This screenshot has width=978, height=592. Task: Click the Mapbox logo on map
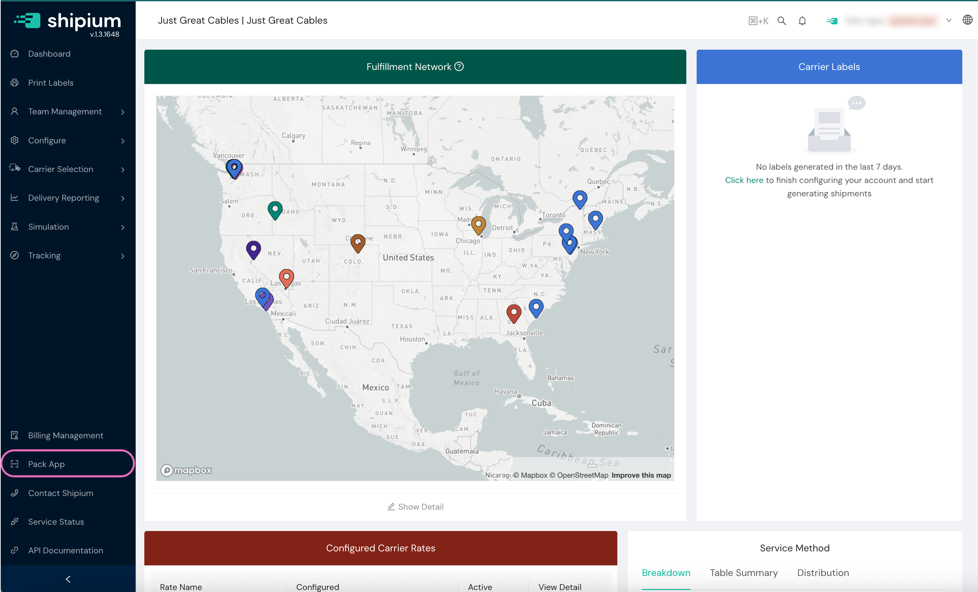[x=186, y=470]
